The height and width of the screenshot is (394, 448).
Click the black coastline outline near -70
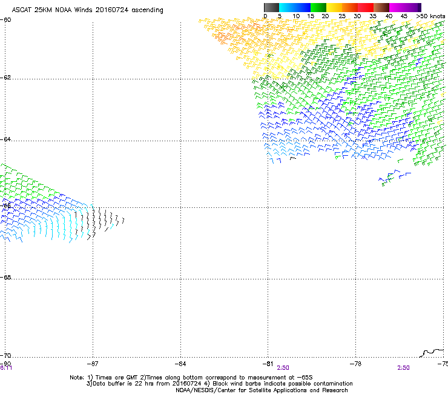point(432,353)
